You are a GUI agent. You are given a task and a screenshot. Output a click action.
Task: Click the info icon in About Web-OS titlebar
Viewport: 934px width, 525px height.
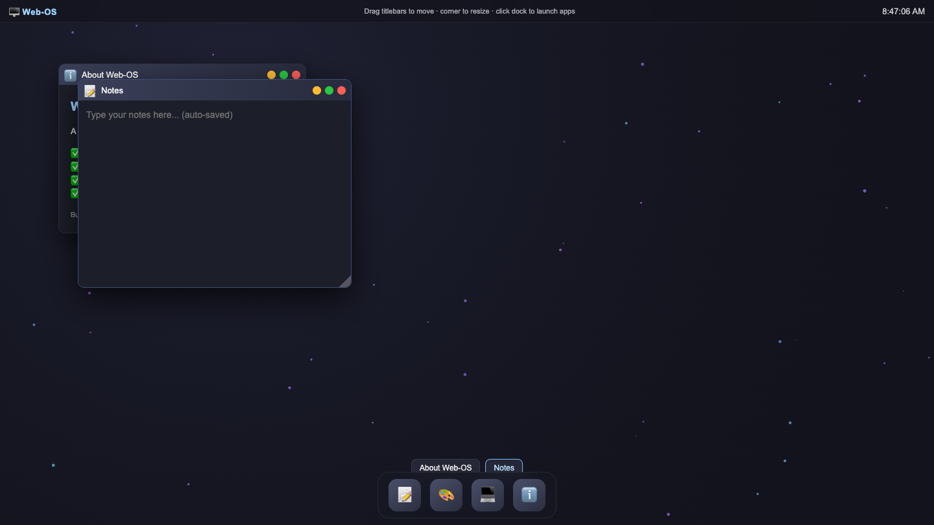tap(70, 75)
